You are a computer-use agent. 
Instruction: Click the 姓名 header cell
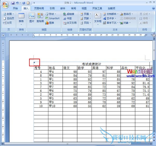pos(55,68)
